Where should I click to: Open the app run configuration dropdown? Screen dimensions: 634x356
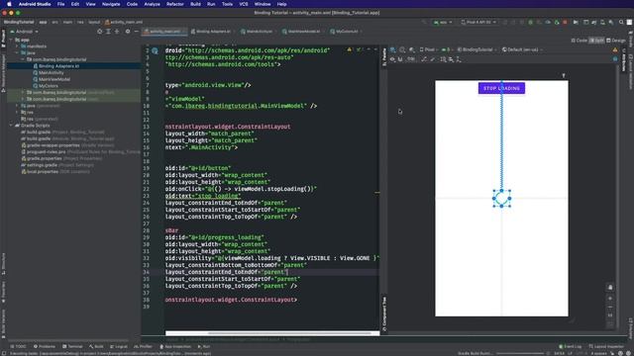point(443,22)
